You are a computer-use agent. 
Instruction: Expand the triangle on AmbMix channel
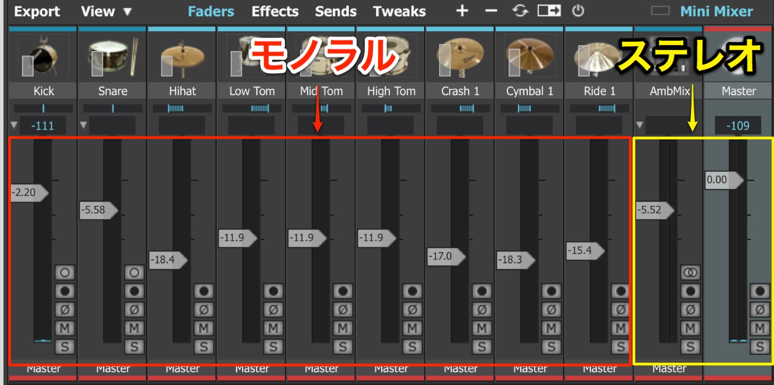tap(640, 125)
